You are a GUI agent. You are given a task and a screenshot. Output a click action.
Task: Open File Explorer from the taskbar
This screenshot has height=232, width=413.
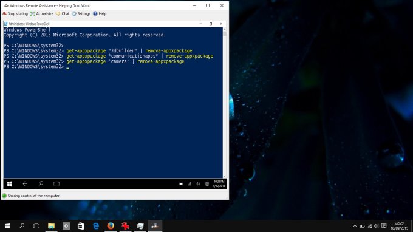52,226
